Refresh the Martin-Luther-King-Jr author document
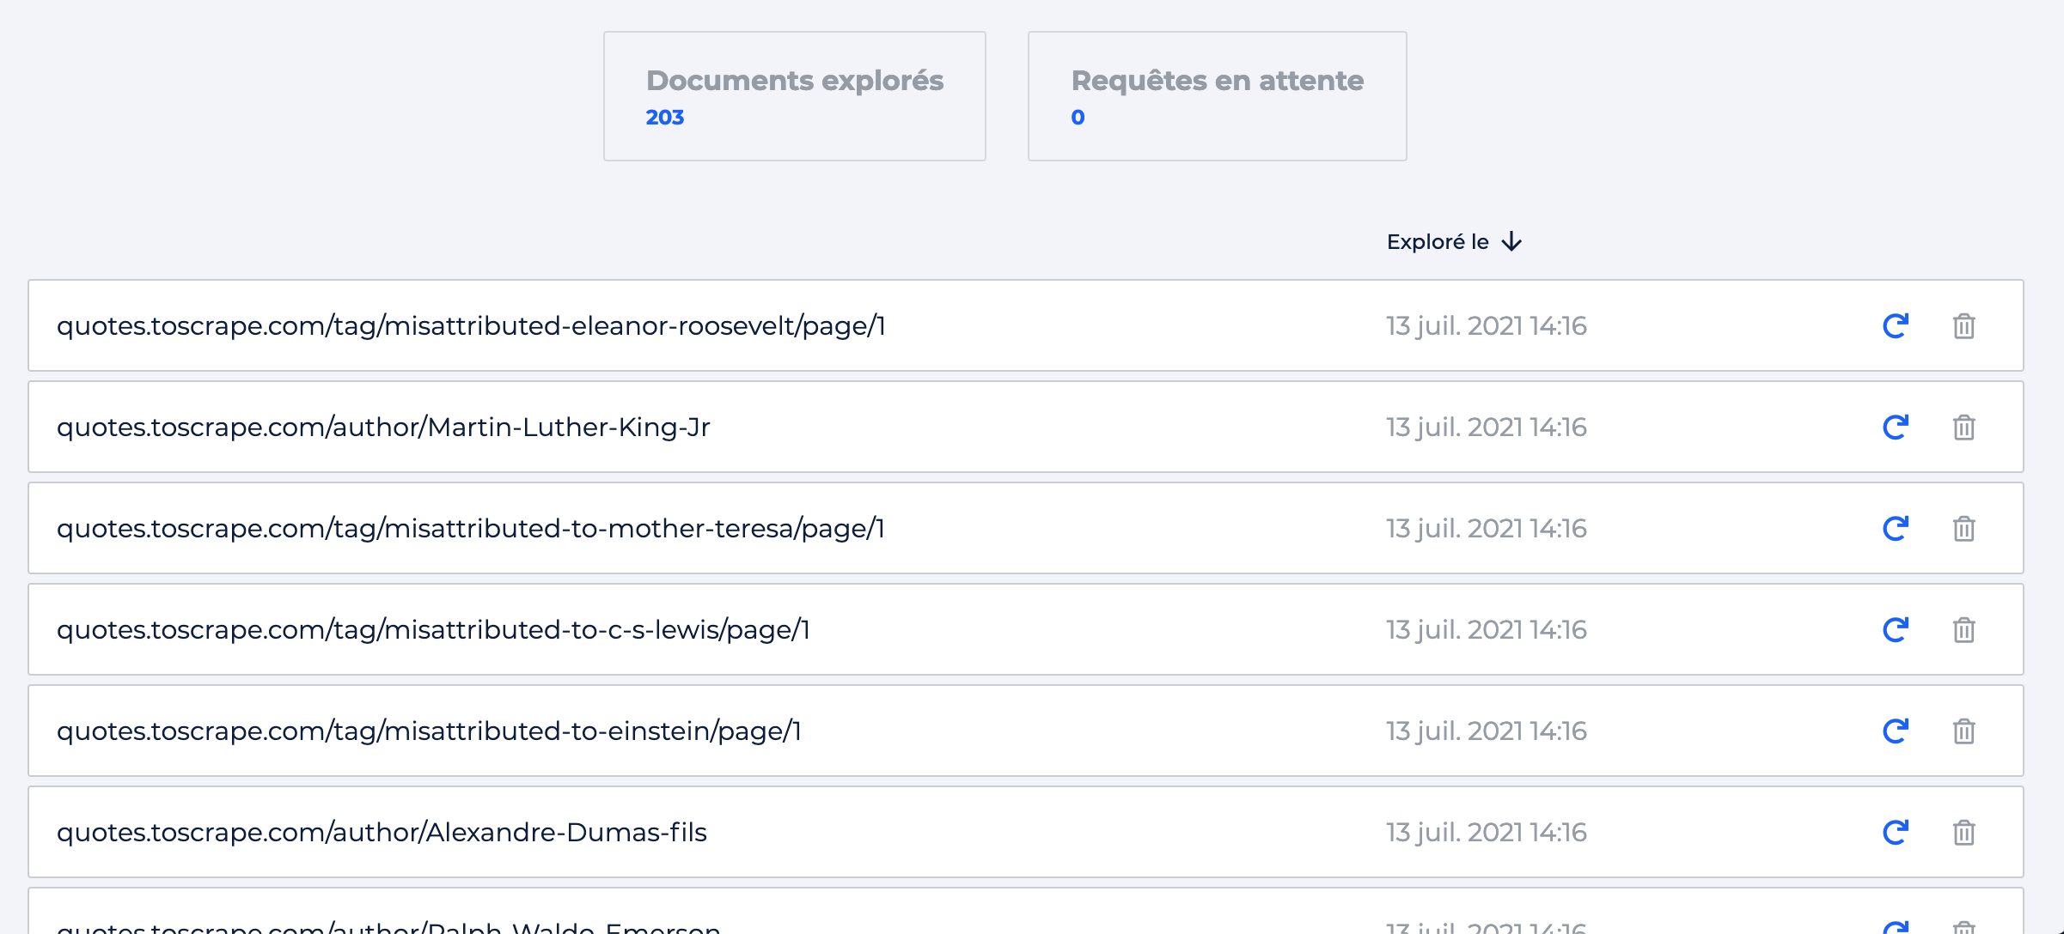This screenshot has height=934, width=2064. click(x=1895, y=428)
